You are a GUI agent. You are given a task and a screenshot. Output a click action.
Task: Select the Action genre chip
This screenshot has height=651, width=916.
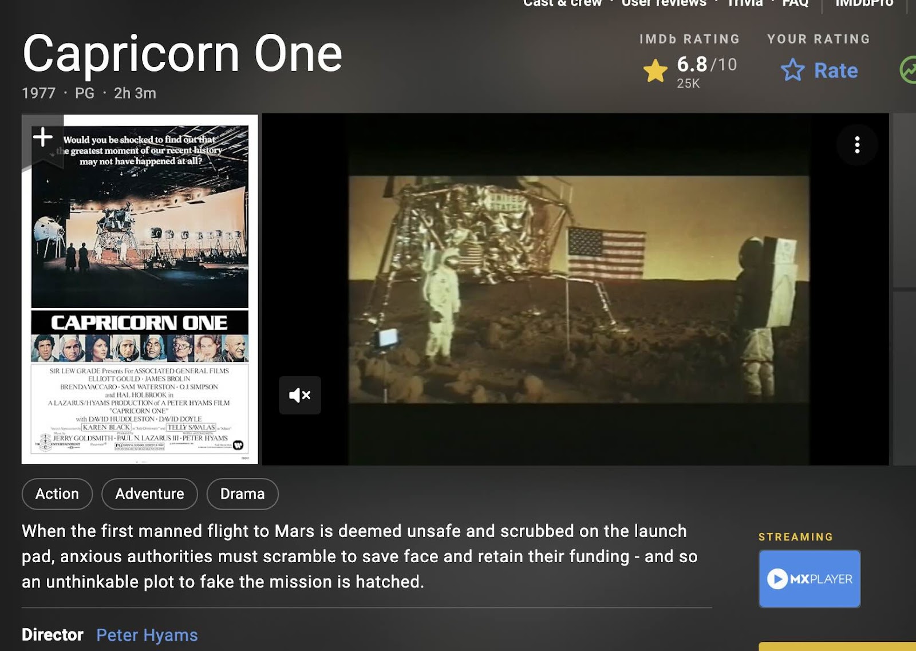click(57, 494)
